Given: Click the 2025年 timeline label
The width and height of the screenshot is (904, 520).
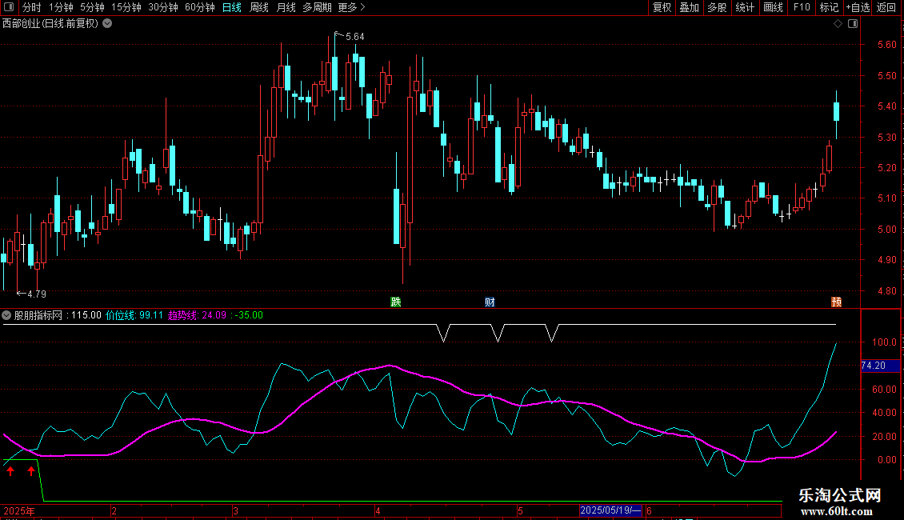Looking at the screenshot, I should click(19, 510).
